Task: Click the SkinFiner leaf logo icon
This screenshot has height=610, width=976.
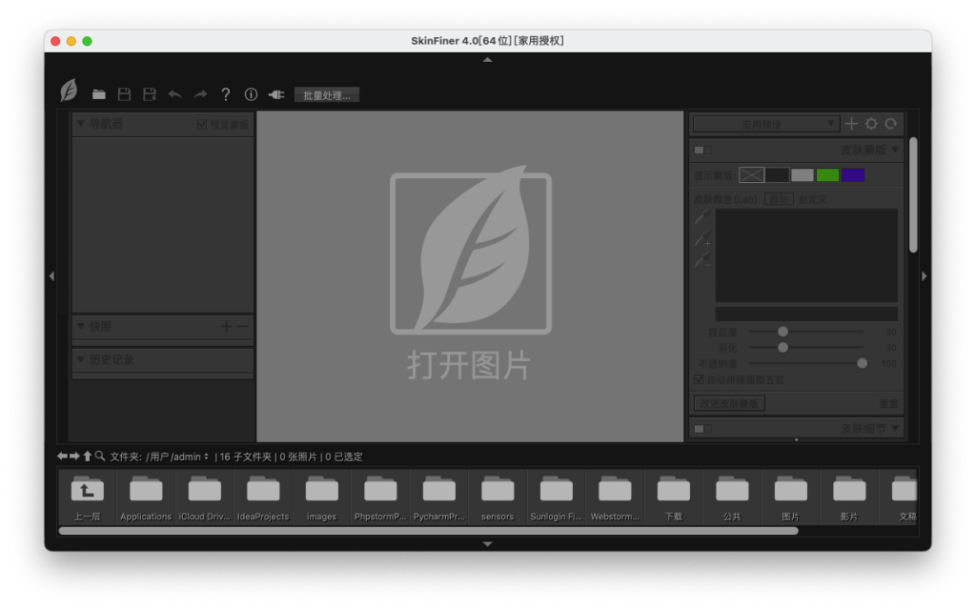Action: 69,91
